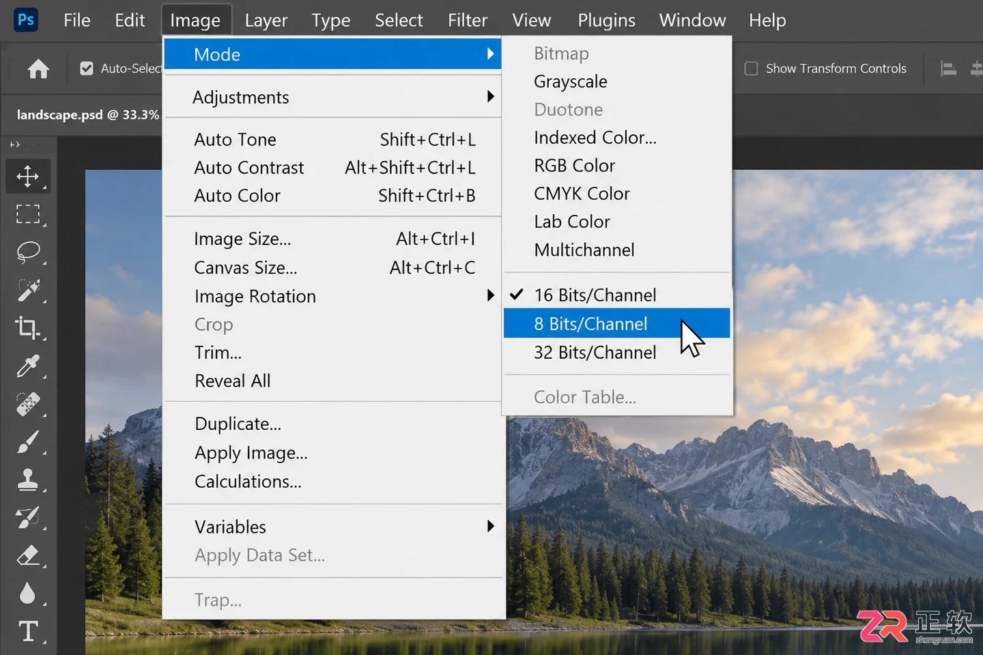Select the Clone Stamp tool
This screenshot has width=983, height=655.
tap(28, 480)
